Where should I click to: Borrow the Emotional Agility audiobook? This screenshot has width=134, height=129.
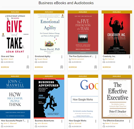(x=39, y=67)
